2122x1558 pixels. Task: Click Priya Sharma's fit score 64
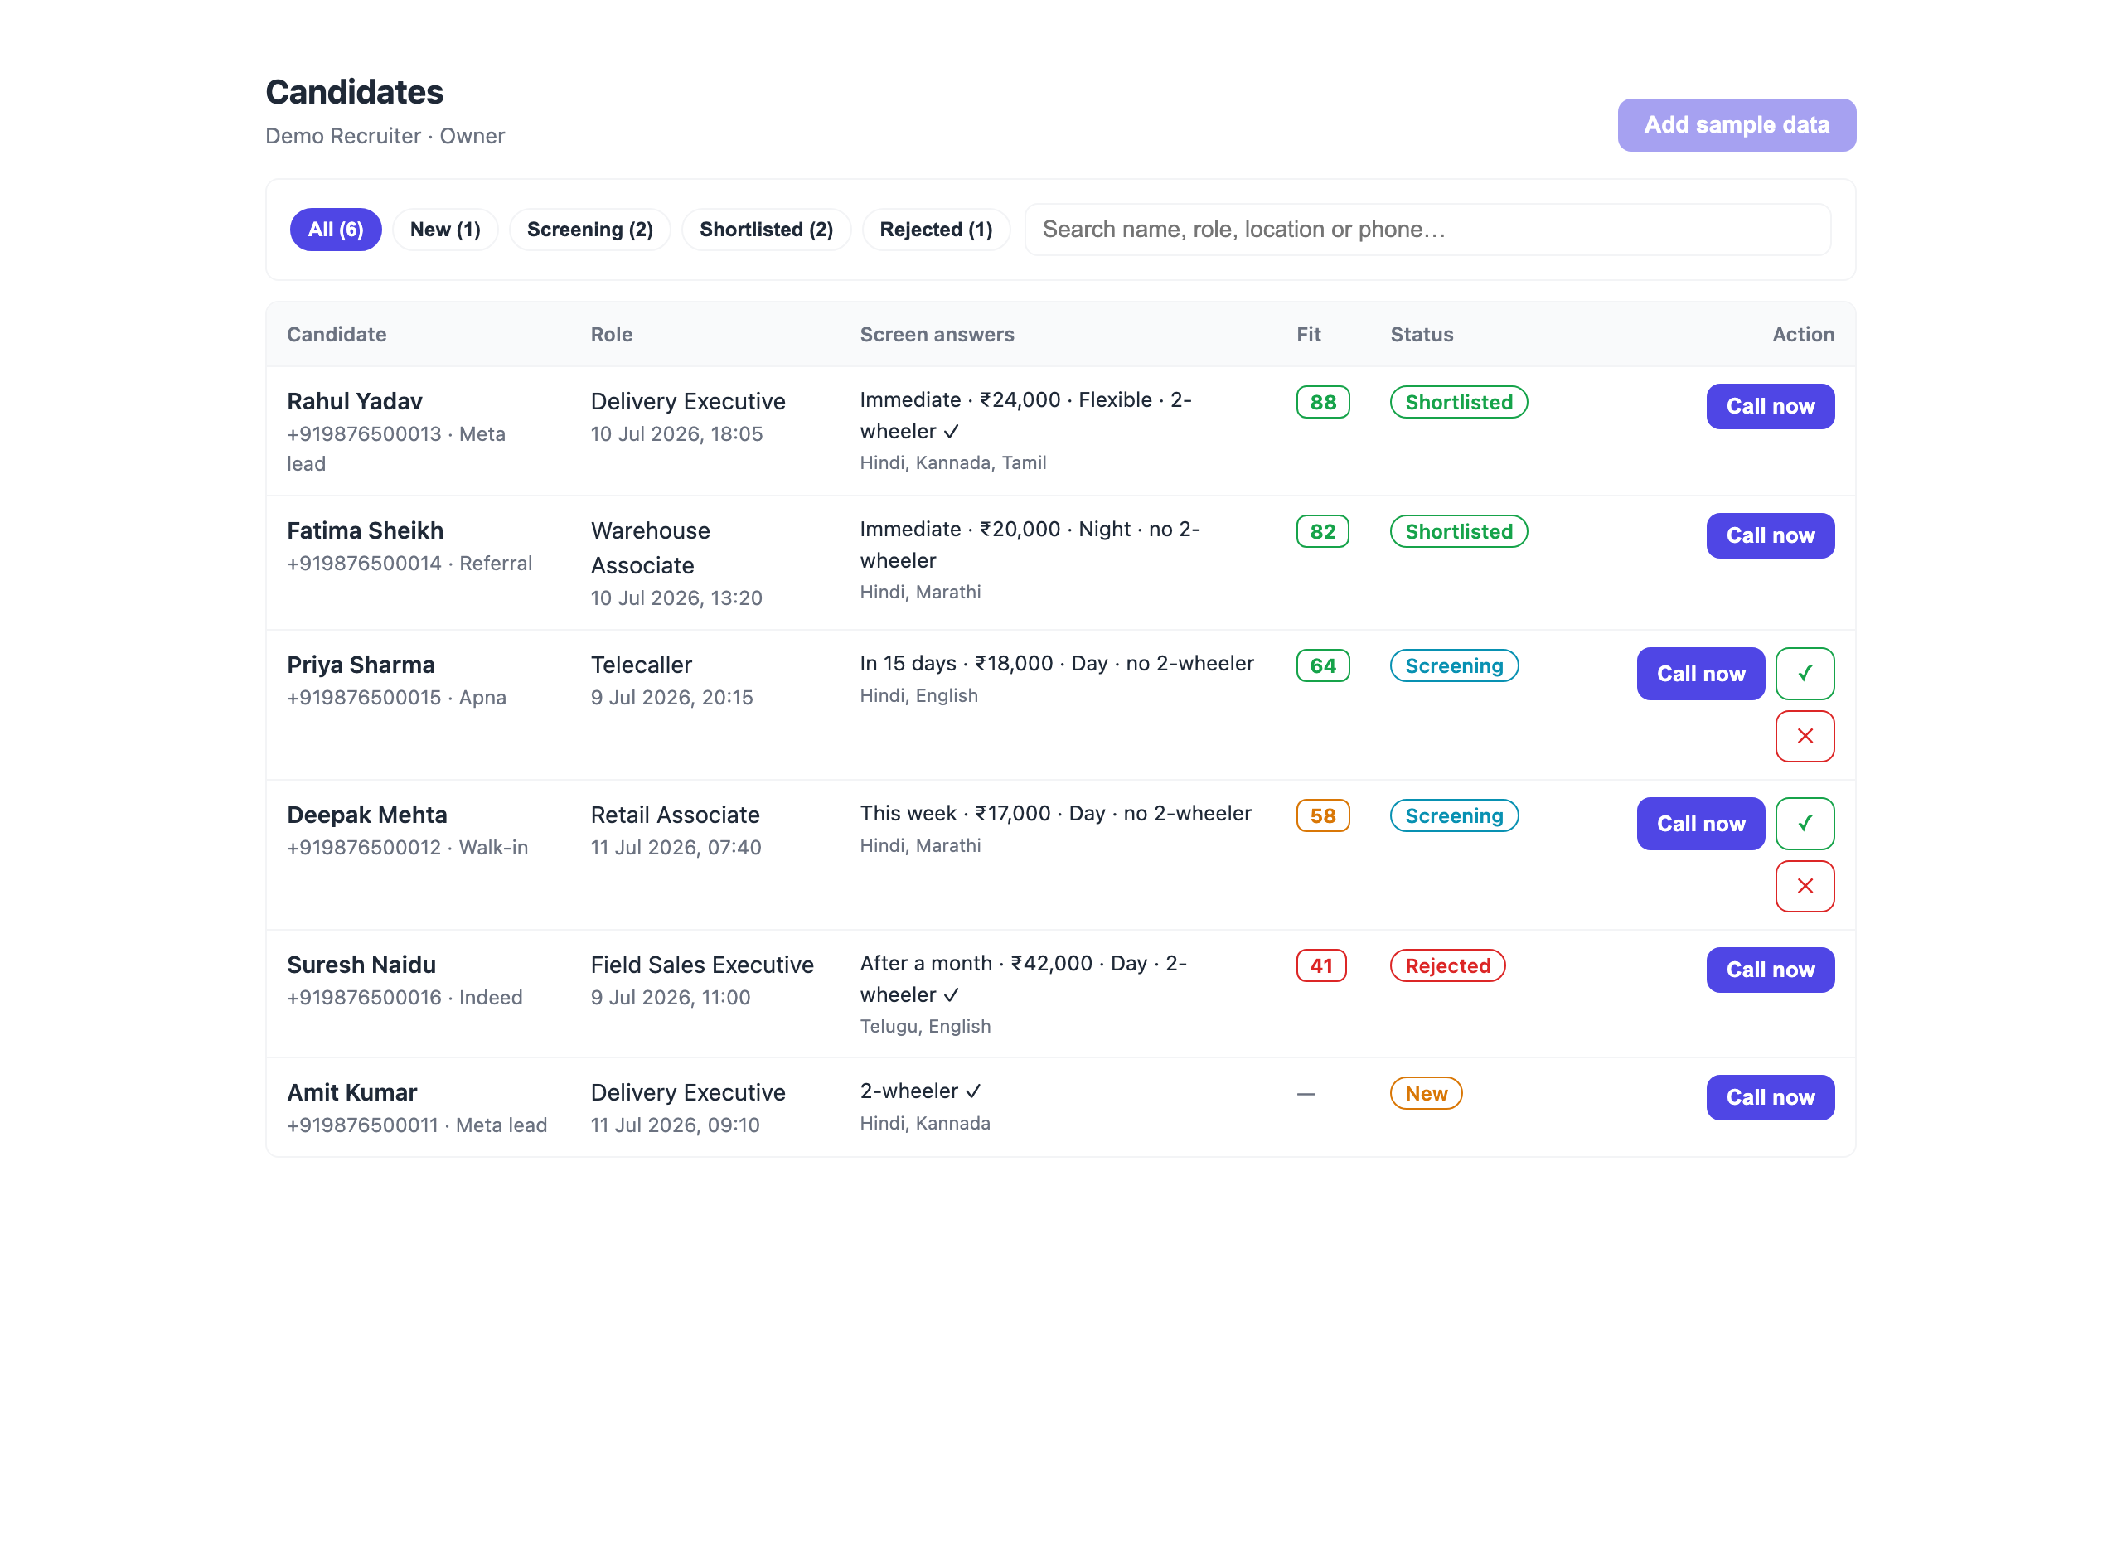(1322, 665)
